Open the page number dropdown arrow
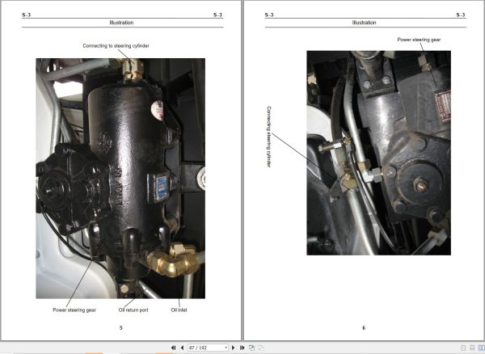485x354 pixels. 226,348
